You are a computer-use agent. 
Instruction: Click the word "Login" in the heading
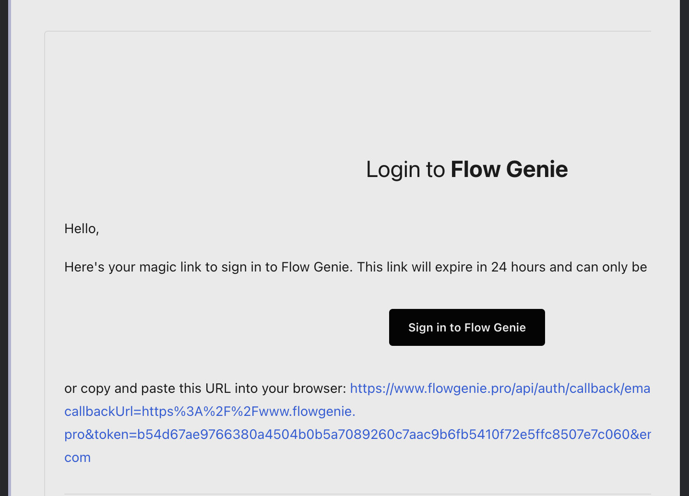point(393,169)
